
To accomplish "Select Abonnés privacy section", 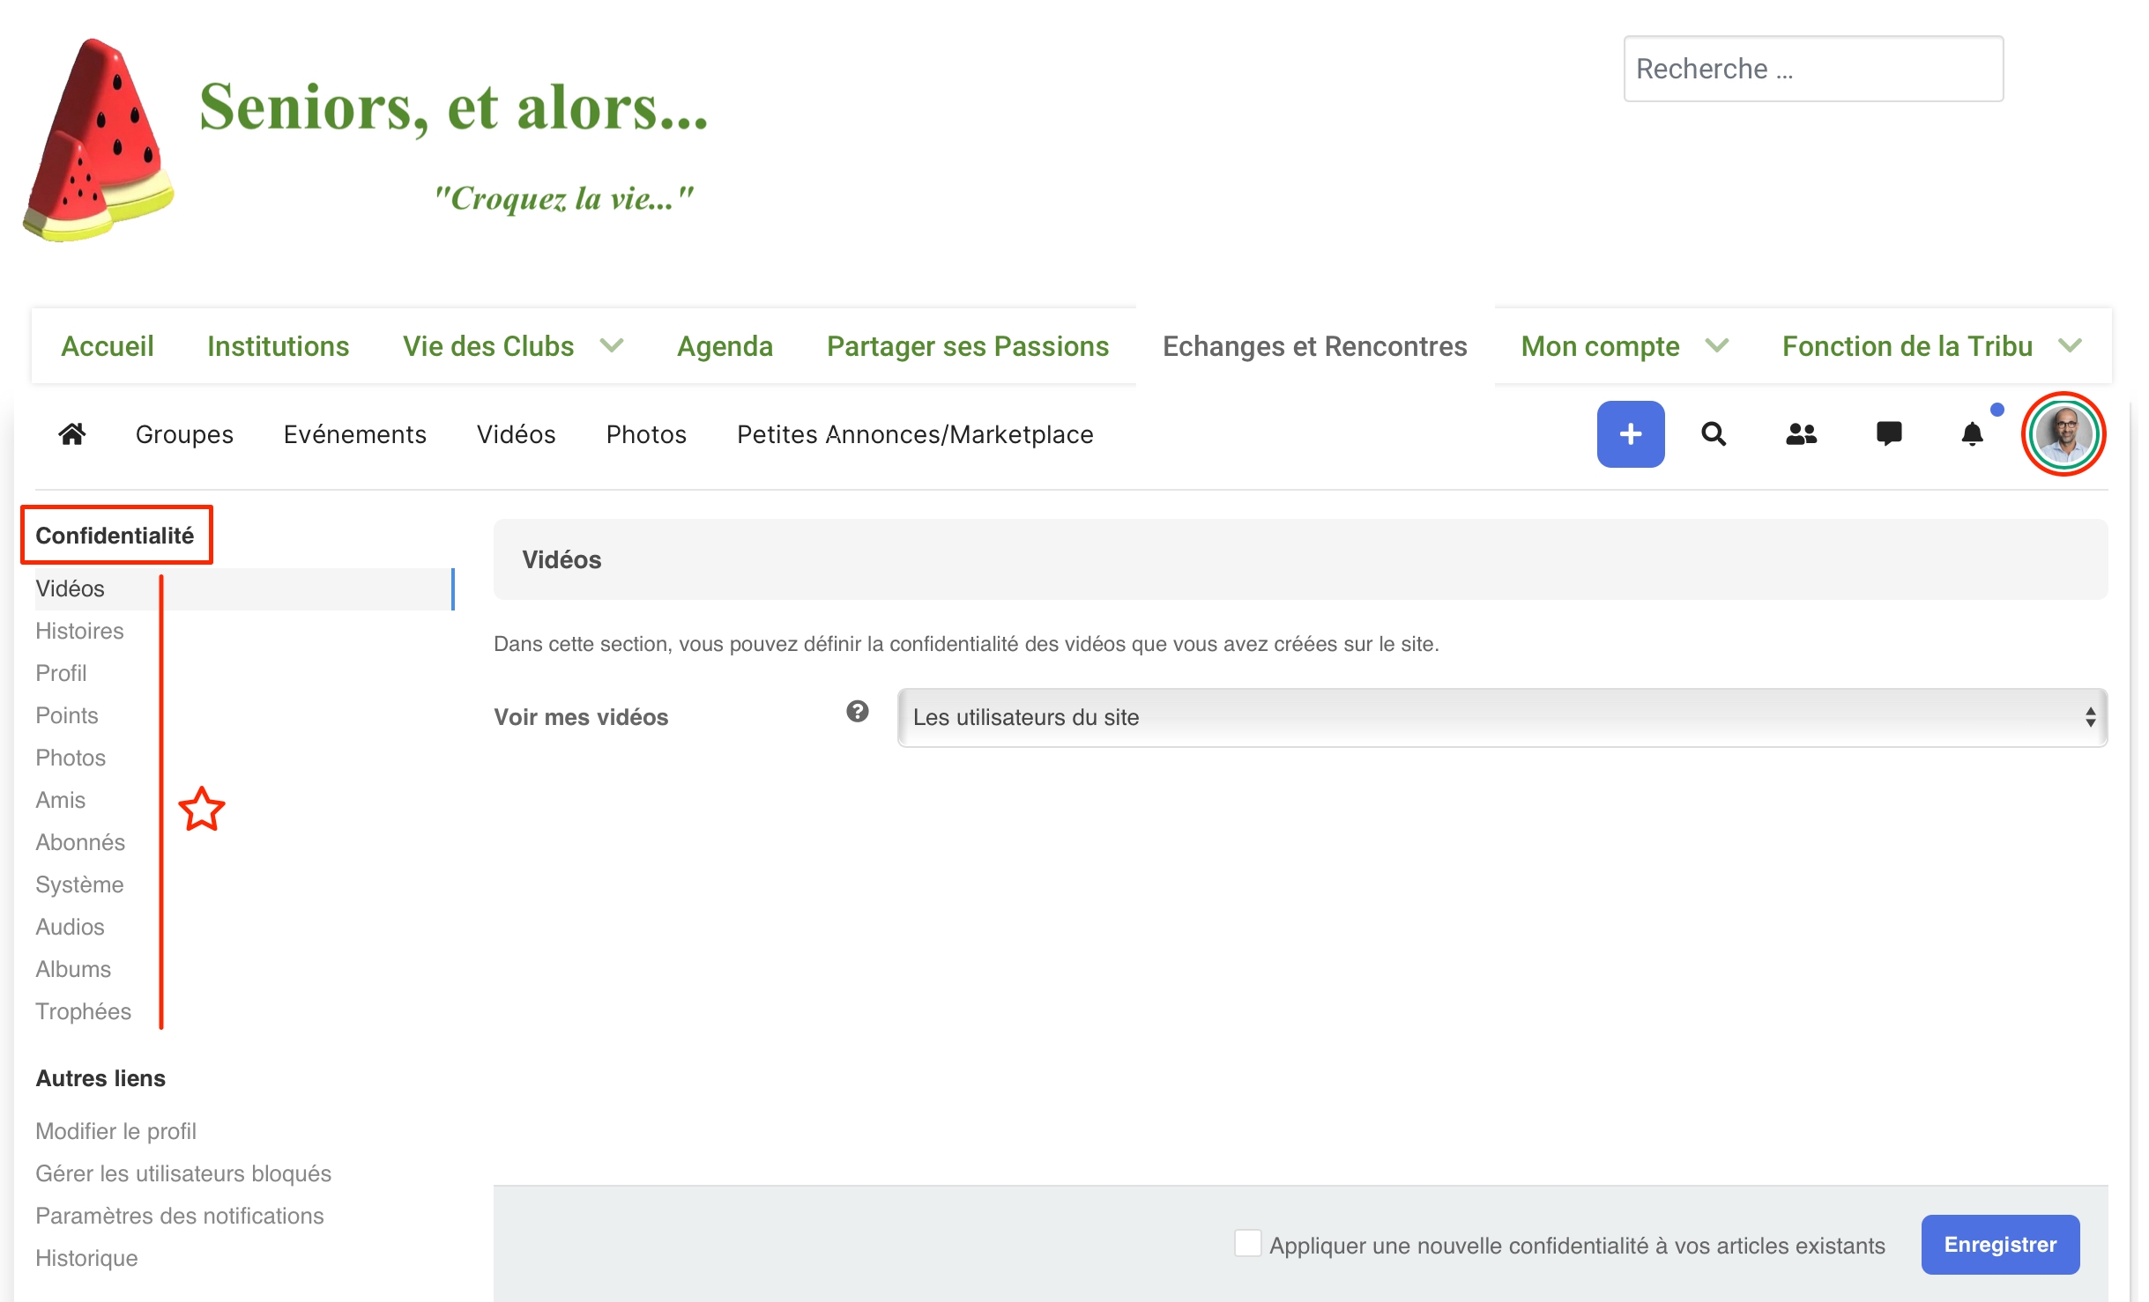I will coord(80,842).
